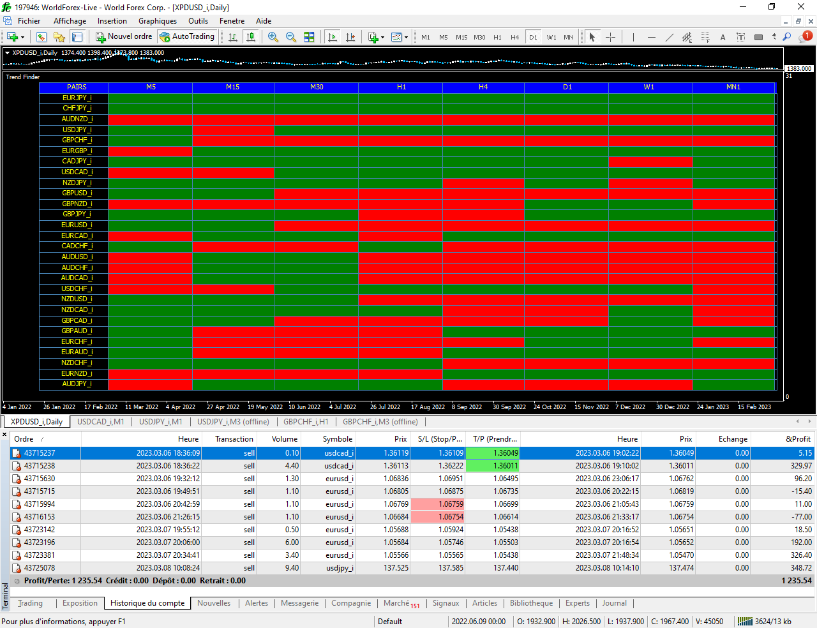Open the Aide menu
This screenshot has height=628, width=817.
(264, 21)
